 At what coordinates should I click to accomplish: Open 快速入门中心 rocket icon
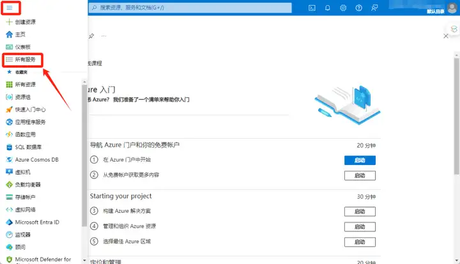[x=10, y=109]
